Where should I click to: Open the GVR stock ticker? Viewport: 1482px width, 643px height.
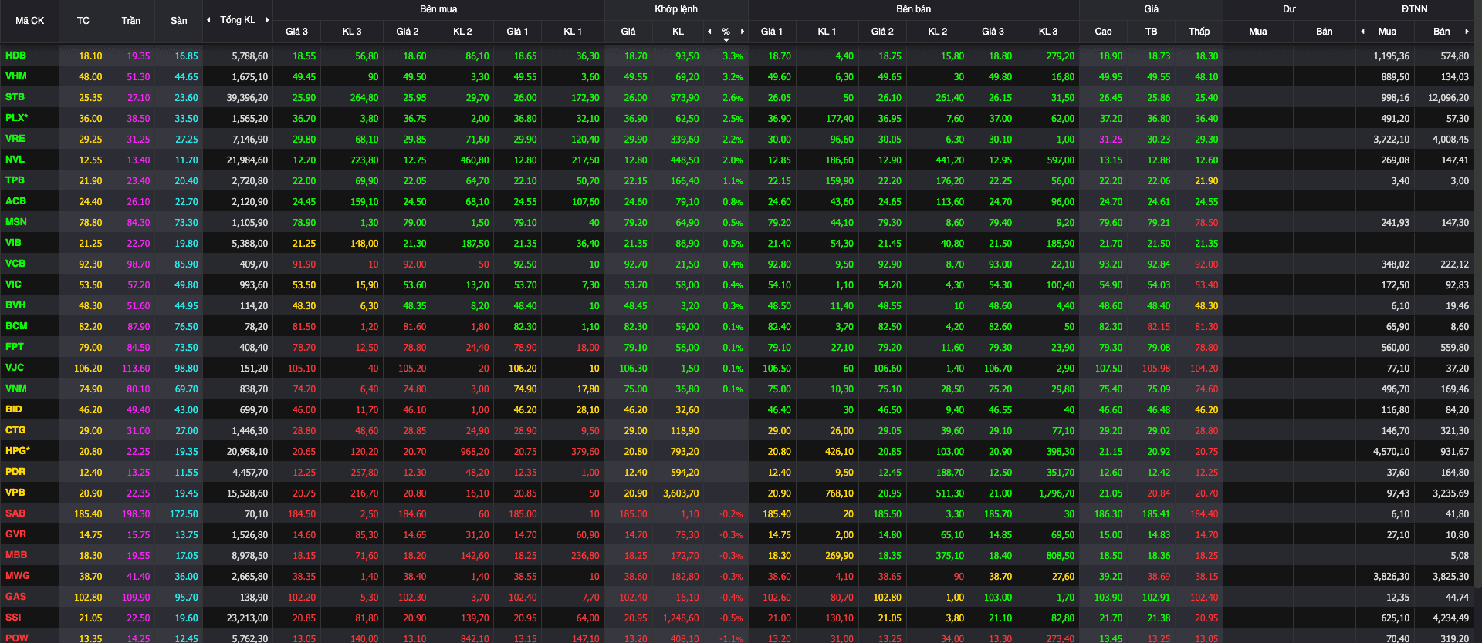click(x=15, y=534)
